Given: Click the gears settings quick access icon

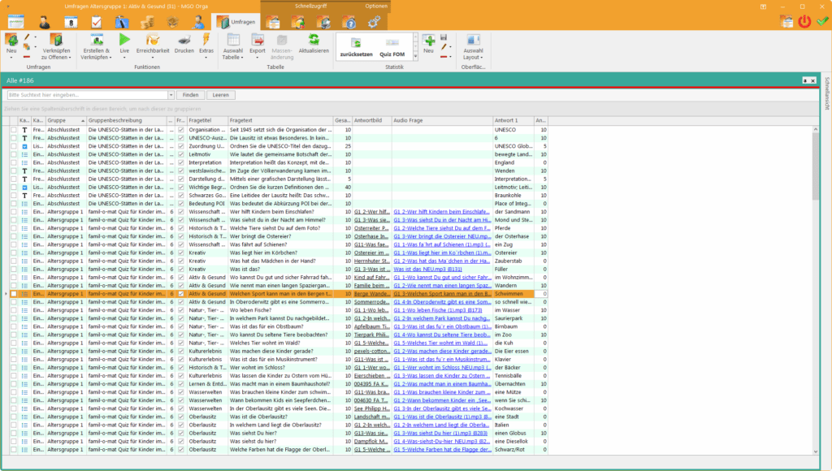Looking at the screenshot, I should click(x=375, y=22).
